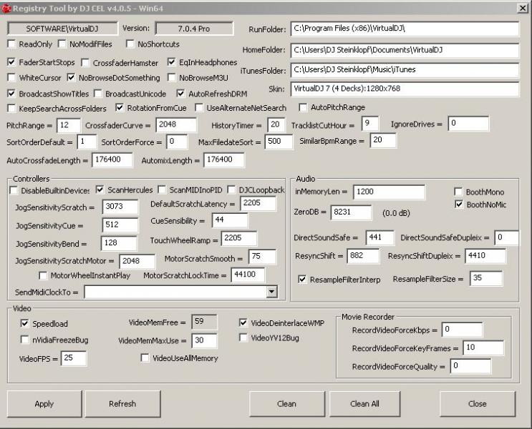532x429 pixels.
Task: Click the VideoFPS input field
Action: (x=74, y=358)
